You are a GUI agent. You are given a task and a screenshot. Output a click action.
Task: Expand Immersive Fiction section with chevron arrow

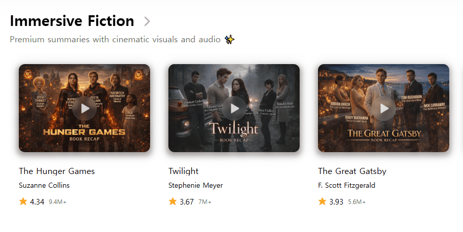(x=147, y=21)
